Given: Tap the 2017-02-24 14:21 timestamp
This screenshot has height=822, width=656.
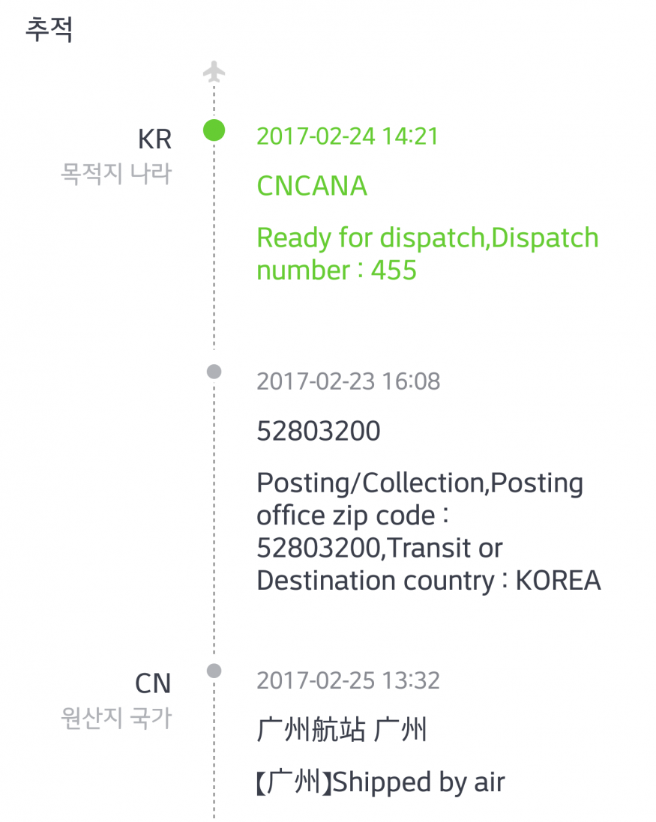Looking at the screenshot, I should click(x=348, y=136).
